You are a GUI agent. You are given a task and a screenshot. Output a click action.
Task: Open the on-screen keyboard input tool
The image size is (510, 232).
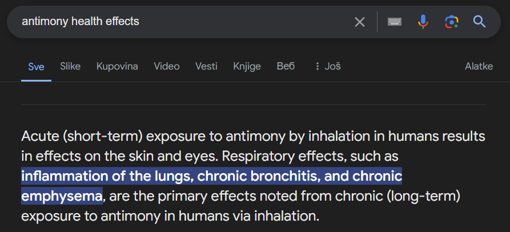click(395, 22)
